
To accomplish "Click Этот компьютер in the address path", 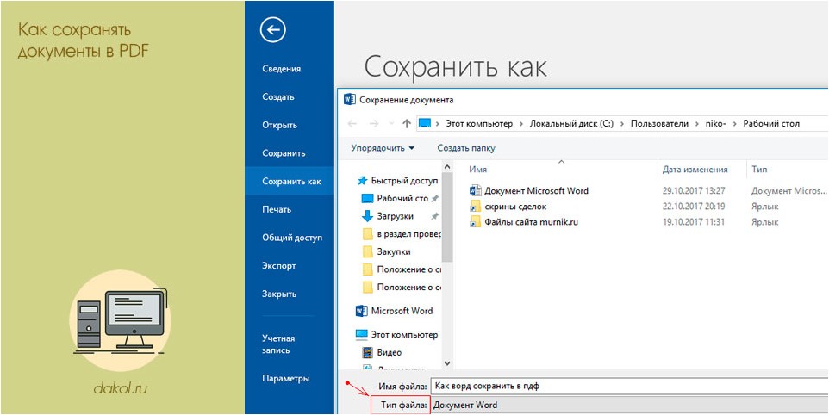I will point(479,123).
